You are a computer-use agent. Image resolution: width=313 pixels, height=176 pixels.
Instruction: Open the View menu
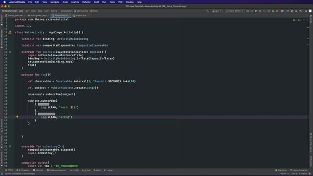coord(45,2)
